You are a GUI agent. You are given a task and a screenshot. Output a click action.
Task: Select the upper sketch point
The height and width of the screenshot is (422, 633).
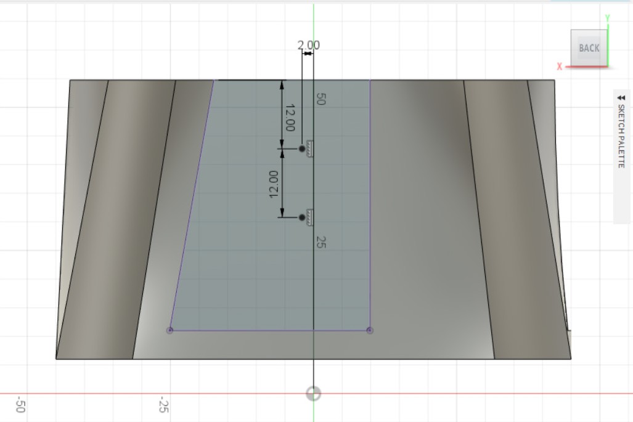click(302, 148)
